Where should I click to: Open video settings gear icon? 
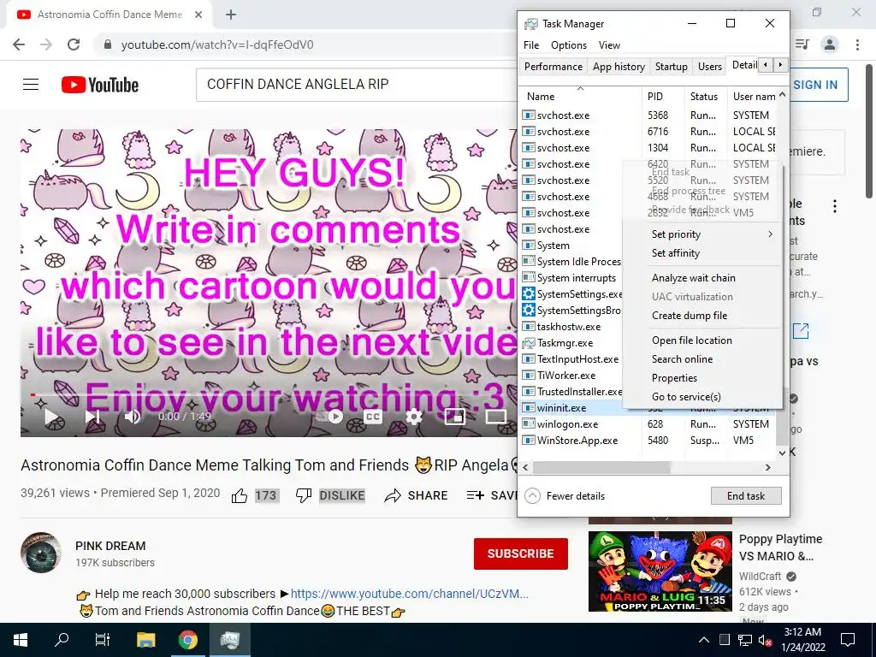[x=414, y=417]
